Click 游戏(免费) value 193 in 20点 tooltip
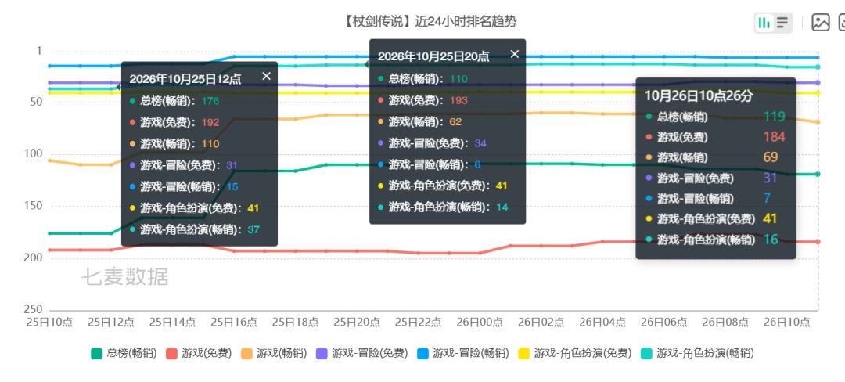This screenshot has height=382, width=845. pyautogui.click(x=458, y=100)
